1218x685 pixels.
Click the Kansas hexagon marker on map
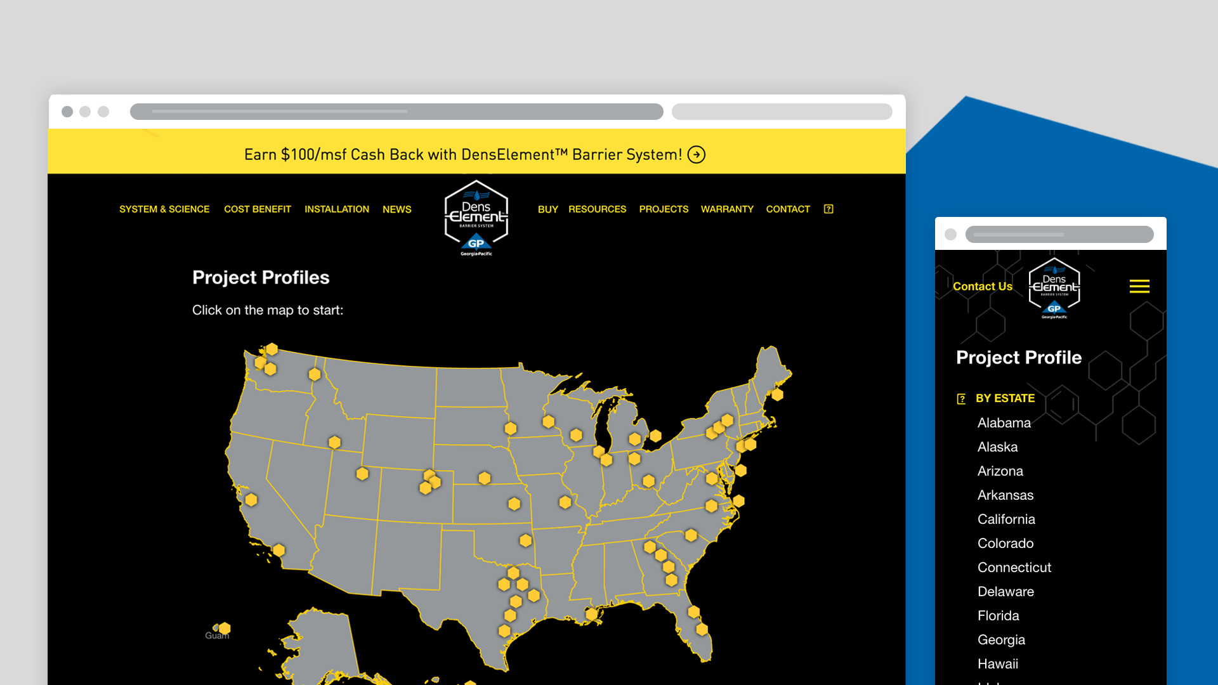[514, 504]
